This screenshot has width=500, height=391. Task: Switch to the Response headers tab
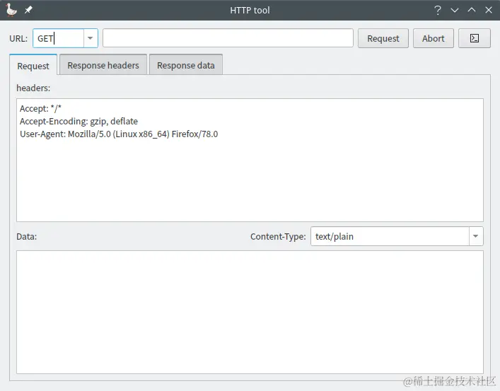pos(103,65)
